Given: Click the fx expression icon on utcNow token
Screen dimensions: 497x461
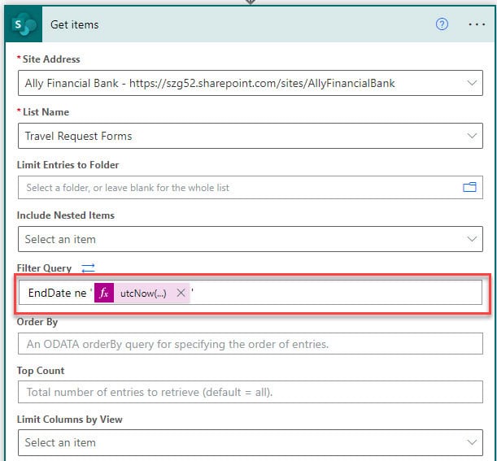Looking at the screenshot, I should (x=104, y=293).
